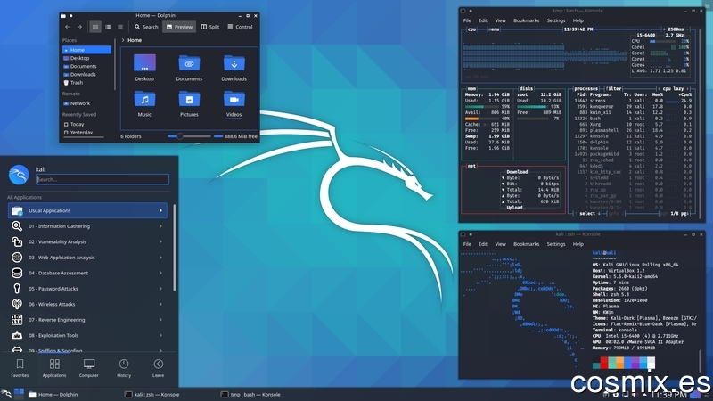The height and width of the screenshot is (401, 713).
Task: Open File menu in zsh Konsole
Action: (467, 244)
